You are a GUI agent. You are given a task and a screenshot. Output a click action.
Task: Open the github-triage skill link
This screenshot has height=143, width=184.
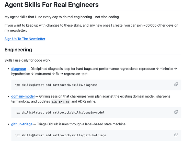click(22, 124)
